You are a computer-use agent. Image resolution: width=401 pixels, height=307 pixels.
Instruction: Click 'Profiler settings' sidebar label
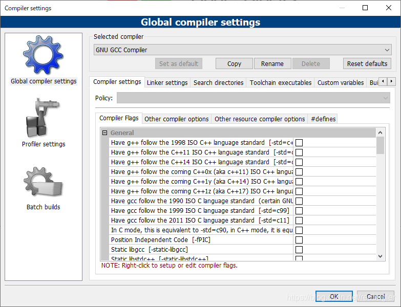point(44,144)
